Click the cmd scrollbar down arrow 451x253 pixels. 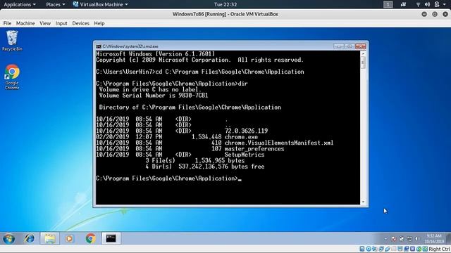tap(363, 202)
